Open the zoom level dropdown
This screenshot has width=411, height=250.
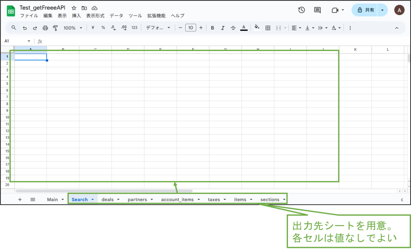(72, 28)
